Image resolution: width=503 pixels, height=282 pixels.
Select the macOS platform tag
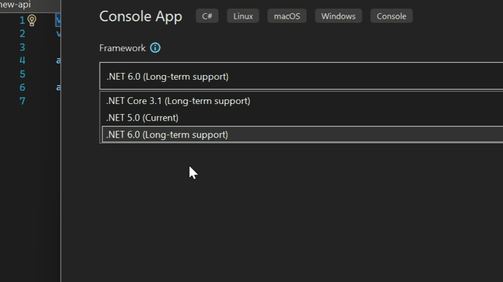pos(287,16)
